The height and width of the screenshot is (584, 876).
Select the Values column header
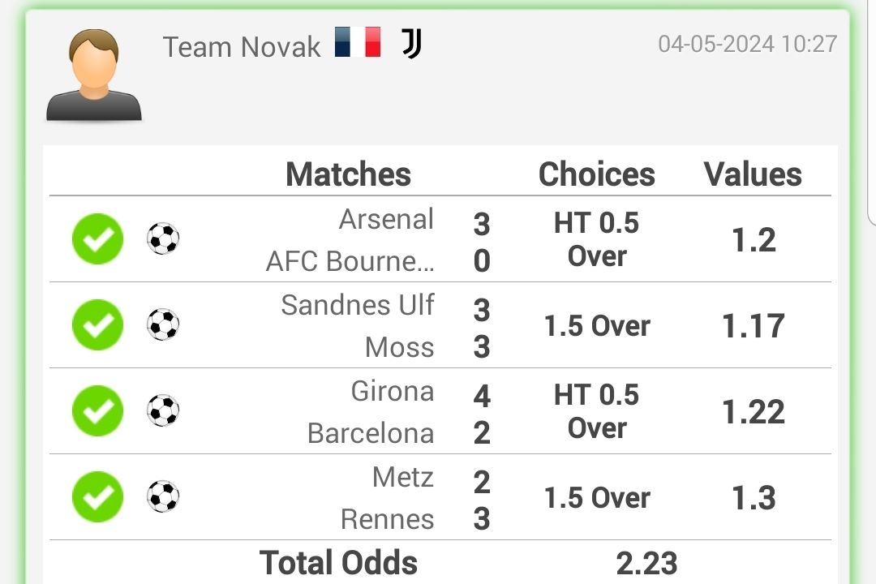[753, 174]
